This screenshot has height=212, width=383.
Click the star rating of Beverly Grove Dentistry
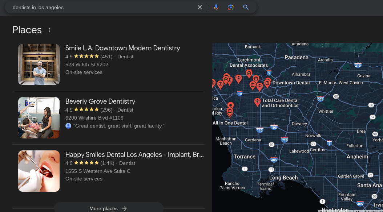86,110
